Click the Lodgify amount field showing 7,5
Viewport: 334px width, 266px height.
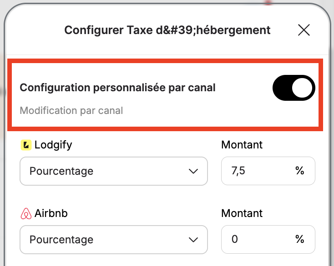coord(268,171)
